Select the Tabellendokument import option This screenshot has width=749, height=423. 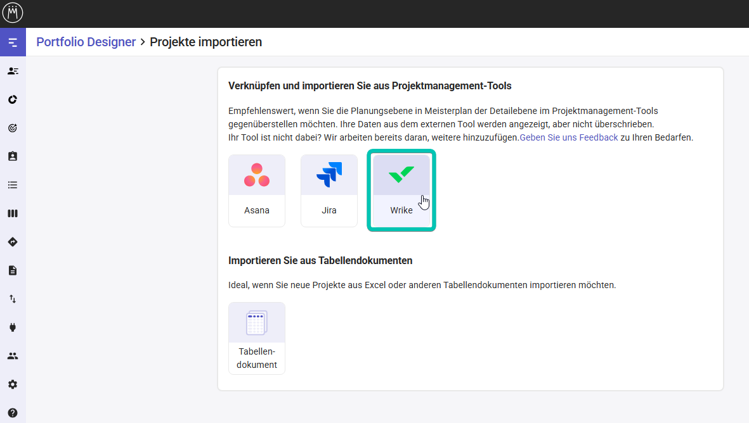point(256,338)
